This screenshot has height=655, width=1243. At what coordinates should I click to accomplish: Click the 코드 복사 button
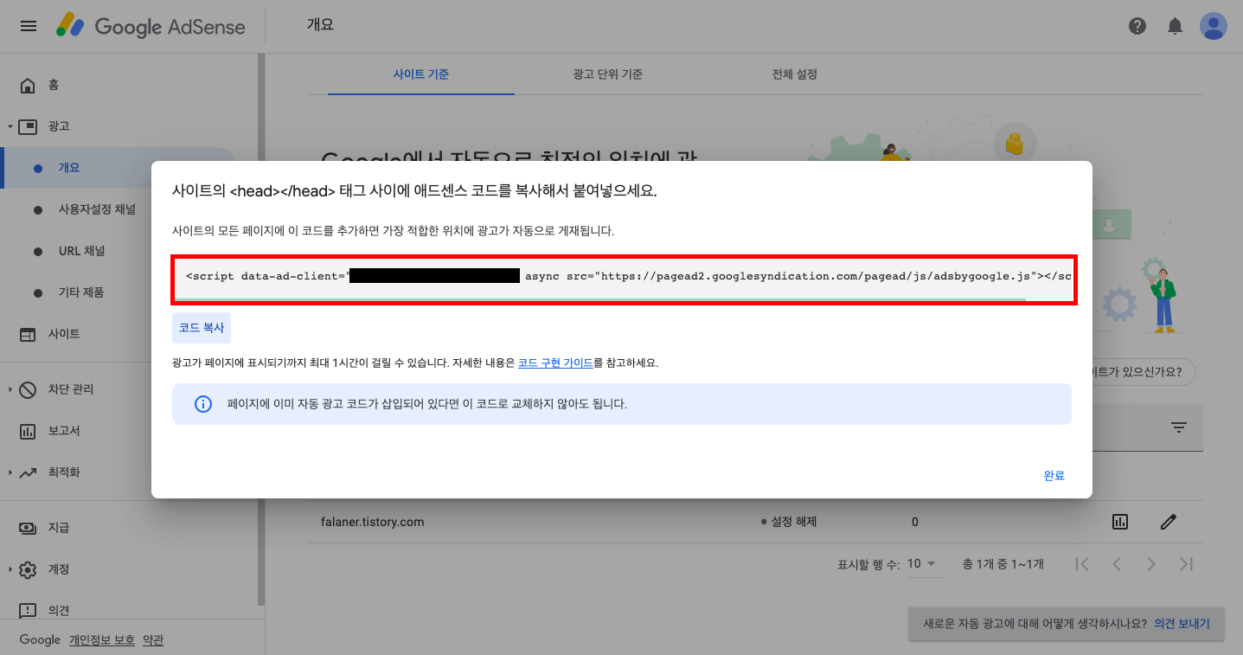(201, 327)
